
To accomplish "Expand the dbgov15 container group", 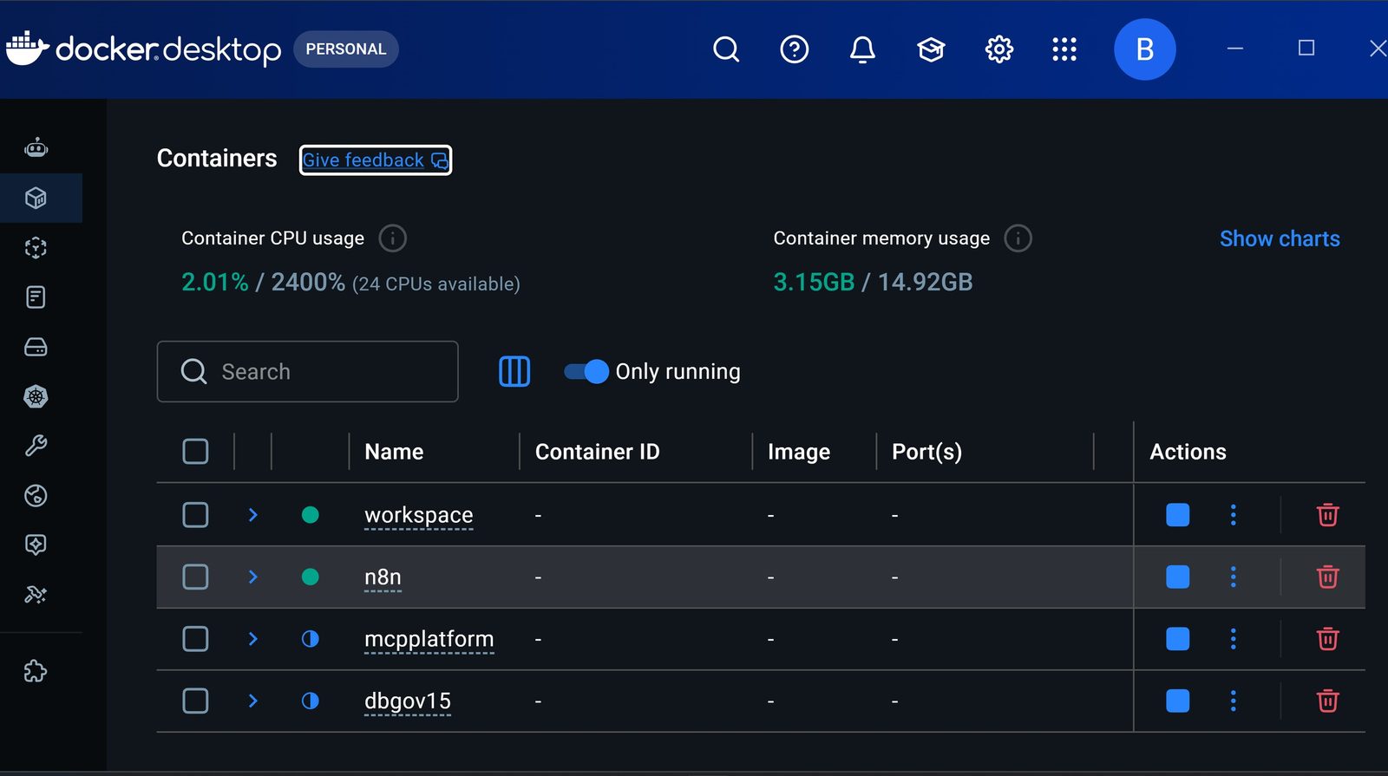I will coord(252,701).
